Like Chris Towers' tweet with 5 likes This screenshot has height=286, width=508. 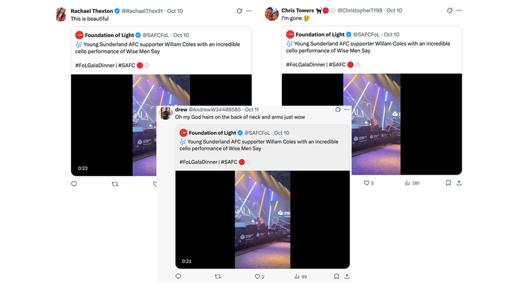(x=366, y=183)
